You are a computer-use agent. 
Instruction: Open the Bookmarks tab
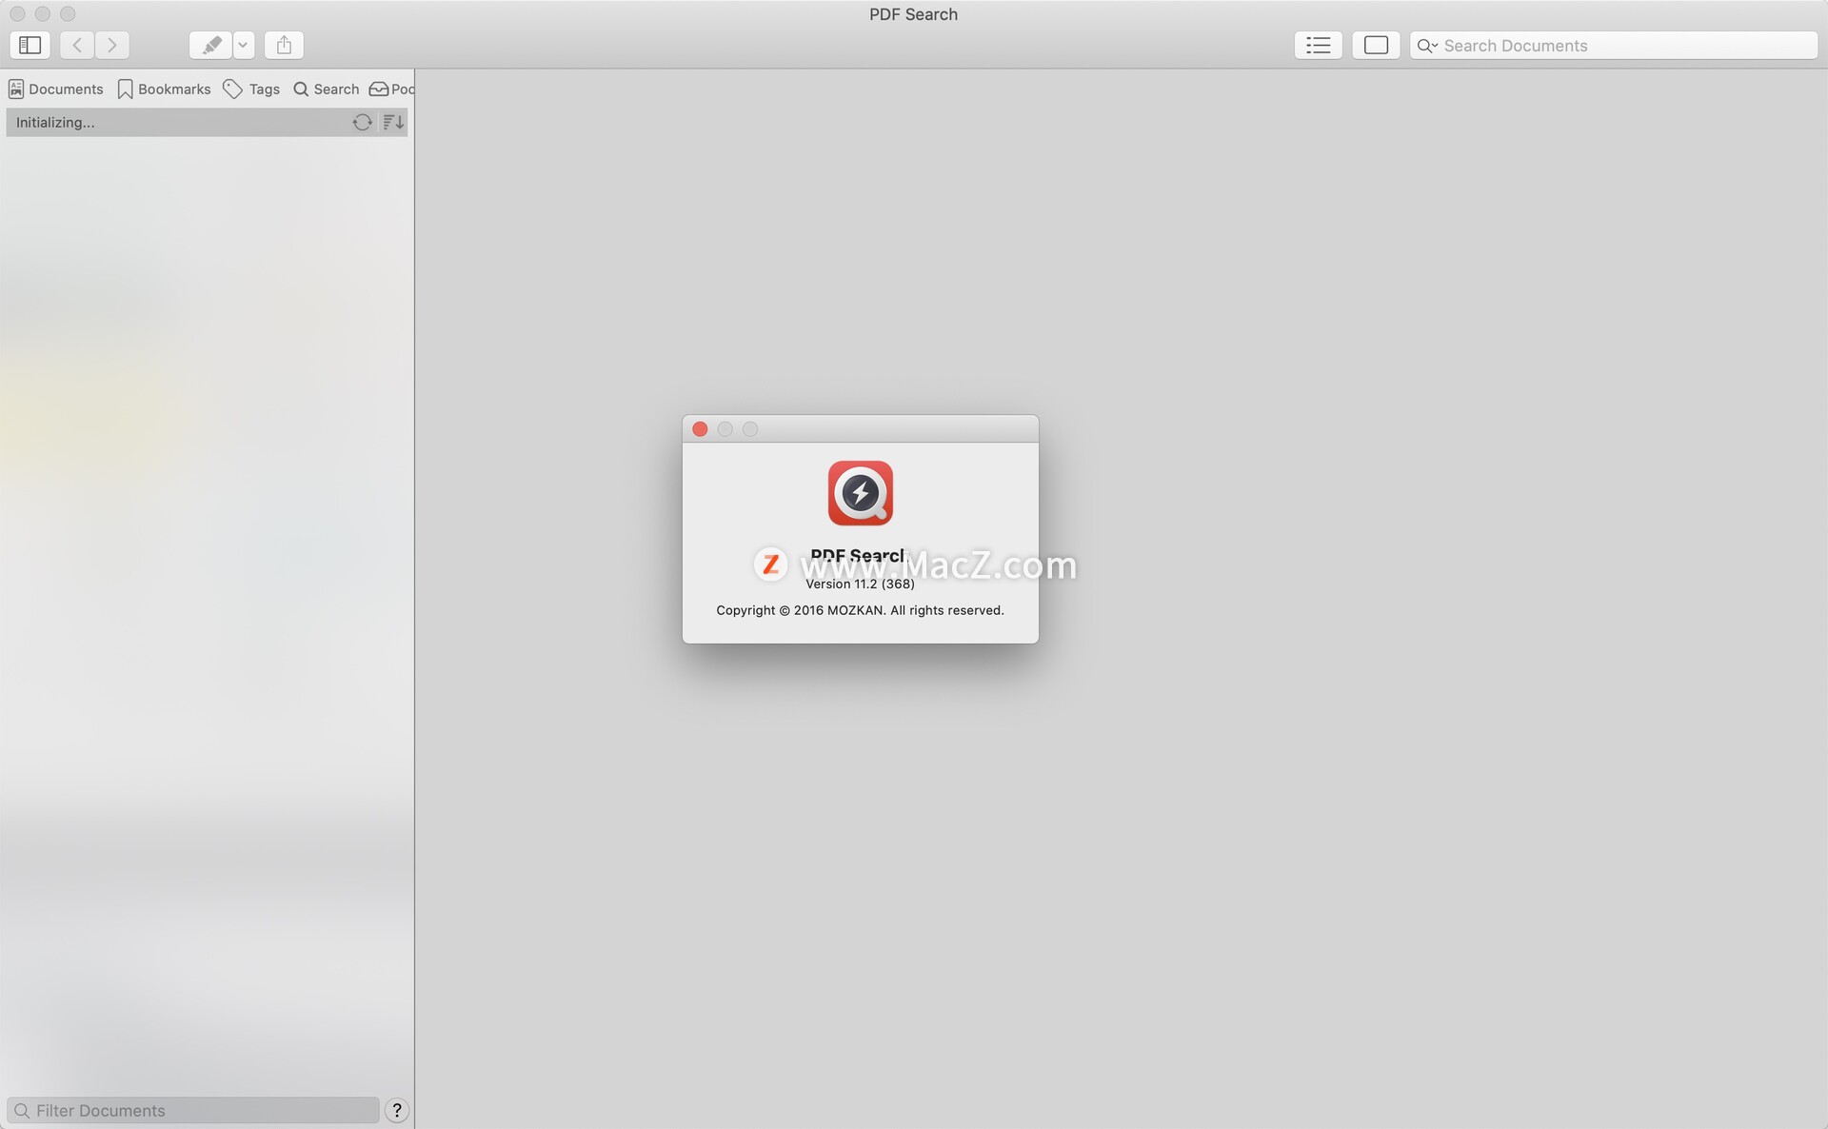coord(164,89)
